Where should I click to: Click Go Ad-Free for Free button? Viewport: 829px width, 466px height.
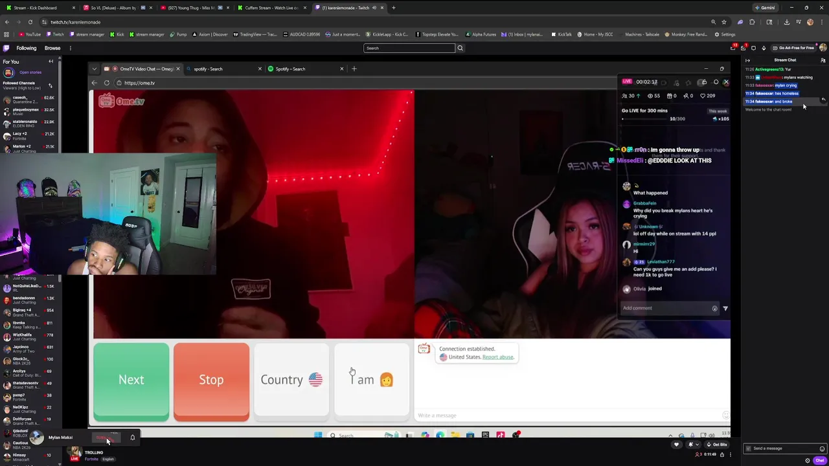[794, 48]
